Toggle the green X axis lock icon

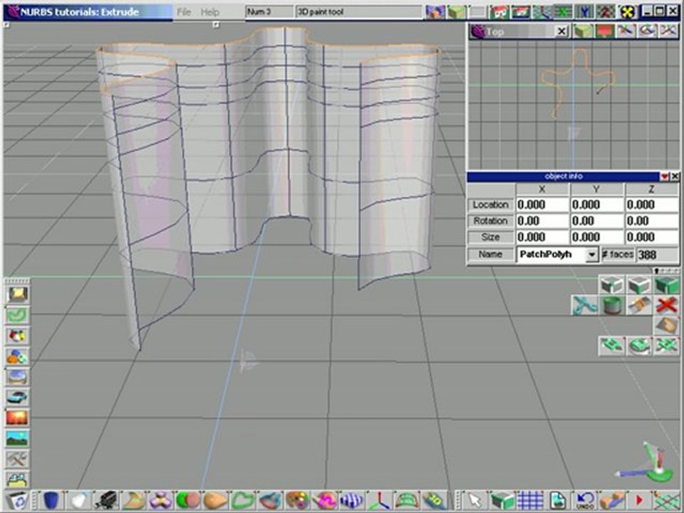563,12
